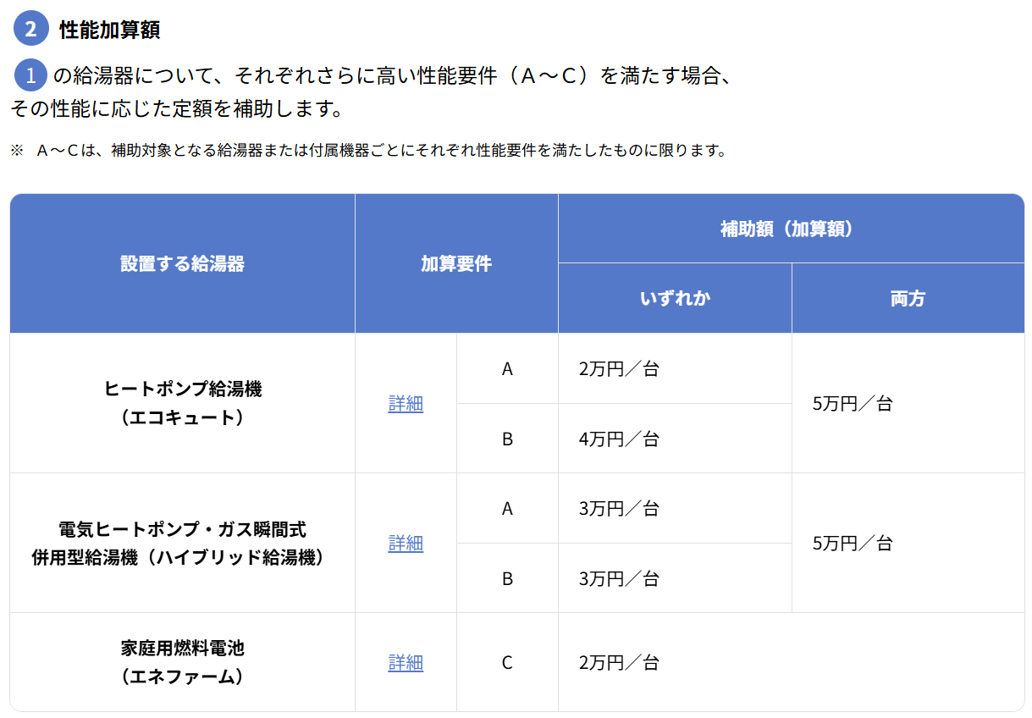Click the 4万円/台 cell for エコキュート B
Image resolution: width=1032 pixels, height=718 pixels.
[x=619, y=439]
